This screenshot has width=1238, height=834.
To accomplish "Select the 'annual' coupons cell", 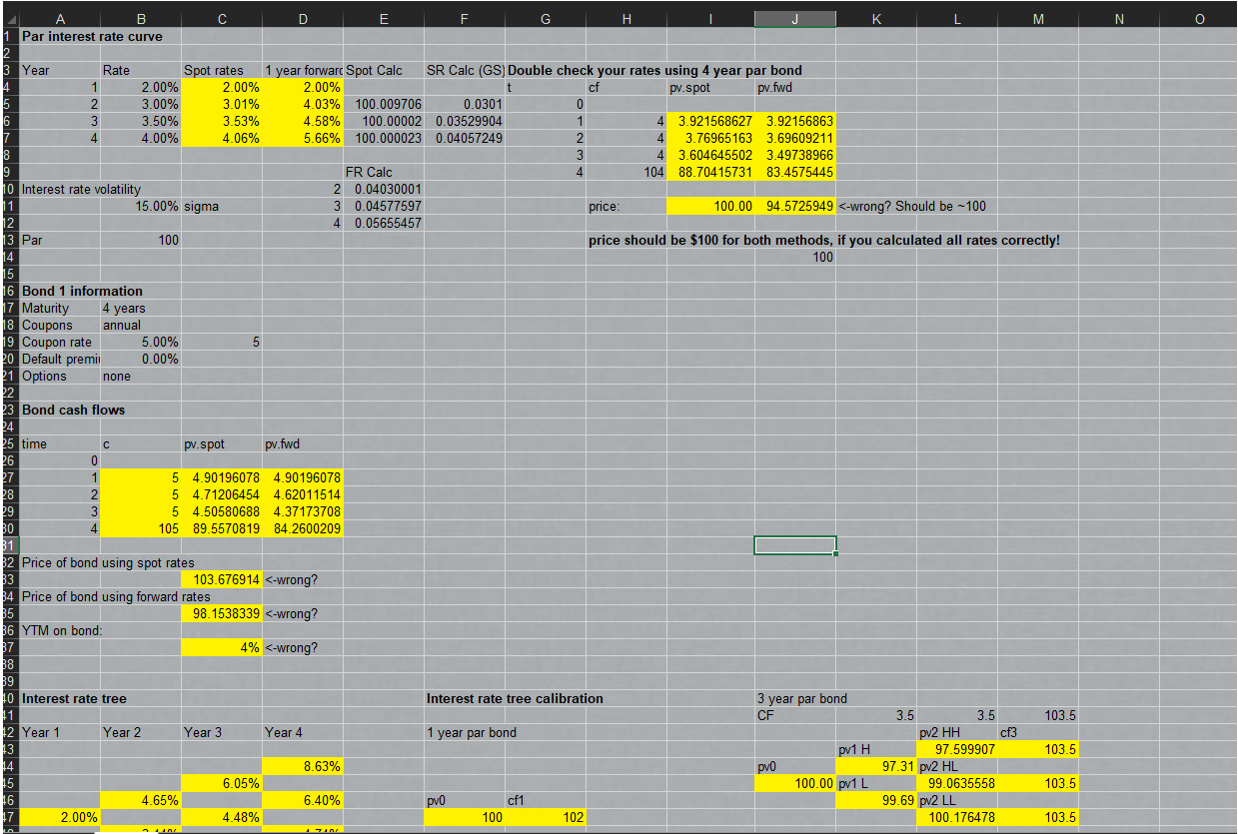I will click(x=141, y=325).
